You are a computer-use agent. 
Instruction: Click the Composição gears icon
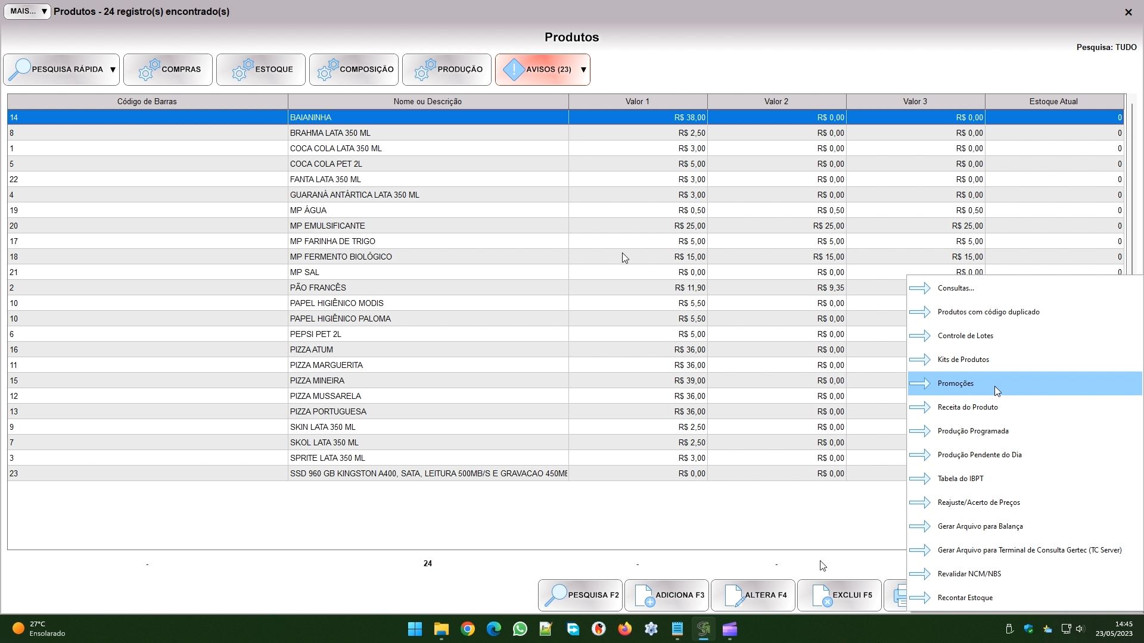328,70
